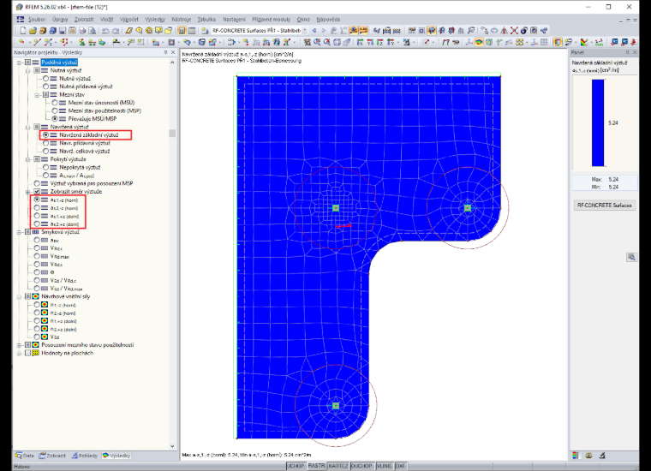Toggle Zobrazit směr výztuže checkbox
Image resolution: width=651 pixels, height=471 pixels.
coord(37,191)
